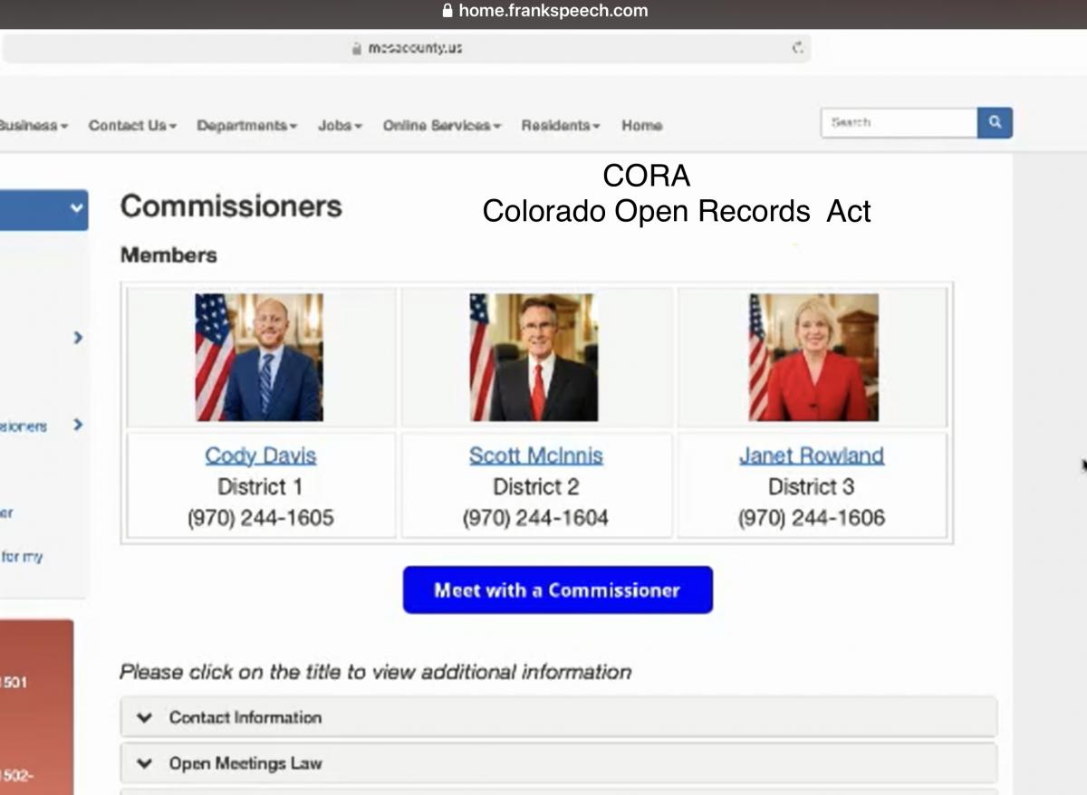Viewport: 1087px width, 795px height.
Task: Open the Departments menu
Action: (246, 126)
